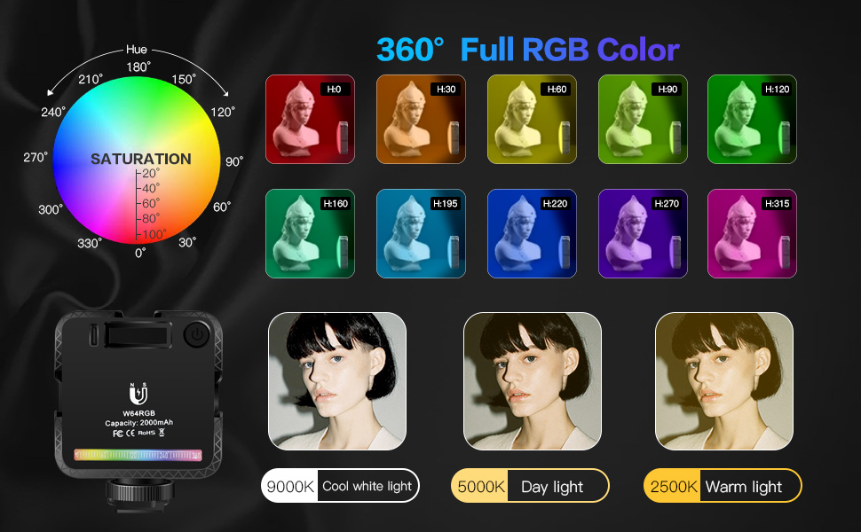
Task: Select the RoHS compliance icon
Action: (x=146, y=434)
